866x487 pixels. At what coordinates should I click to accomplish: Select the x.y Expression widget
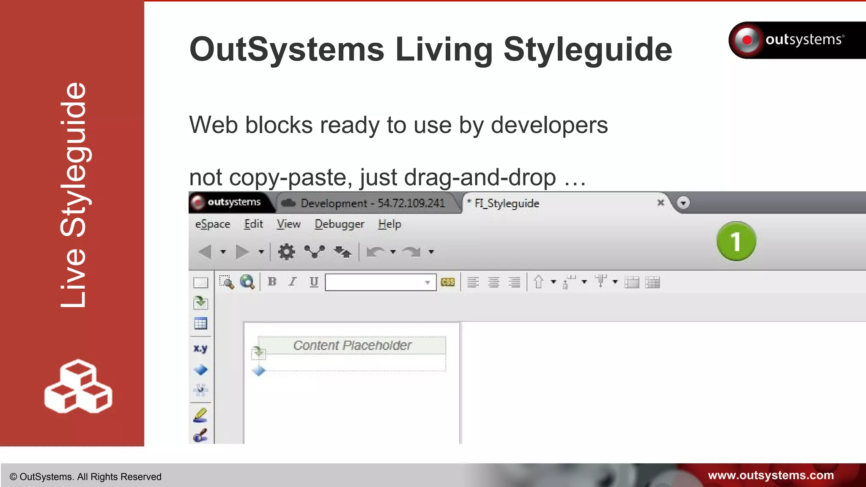pyautogui.click(x=201, y=349)
